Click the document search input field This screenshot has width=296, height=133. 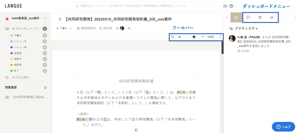[x=147, y=6]
